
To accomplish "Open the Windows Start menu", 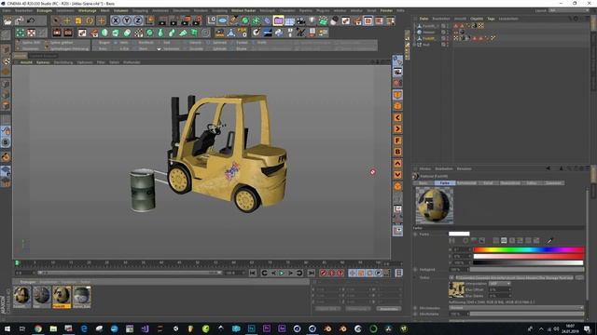I will pos(7,328).
